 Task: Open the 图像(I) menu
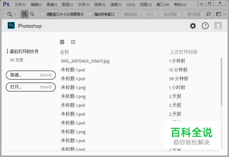click(x=52, y=5)
